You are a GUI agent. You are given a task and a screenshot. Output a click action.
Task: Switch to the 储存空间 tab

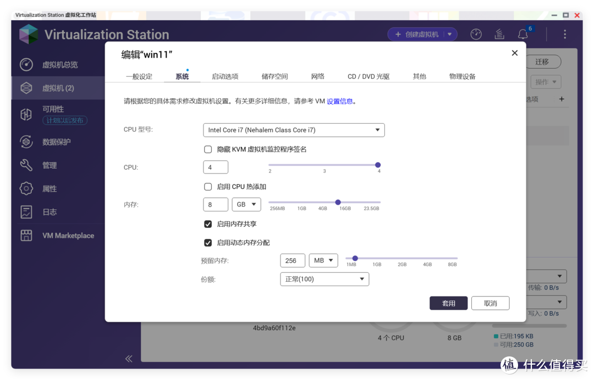[x=274, y=76]
